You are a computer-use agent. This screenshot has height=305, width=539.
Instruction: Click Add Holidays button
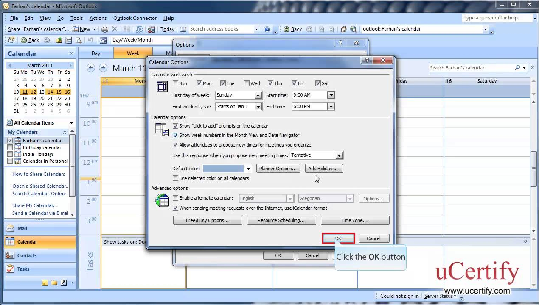point(324,169)
